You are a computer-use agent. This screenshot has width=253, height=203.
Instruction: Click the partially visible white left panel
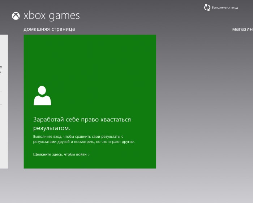click(x=4, y=101)
